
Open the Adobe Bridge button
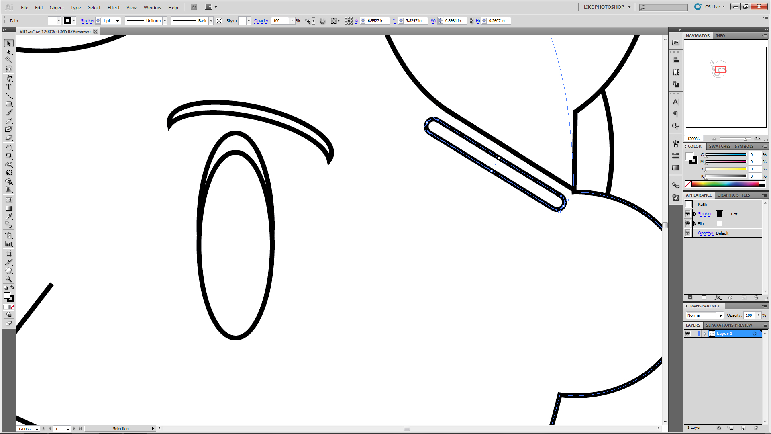click(x=194, y=7)
